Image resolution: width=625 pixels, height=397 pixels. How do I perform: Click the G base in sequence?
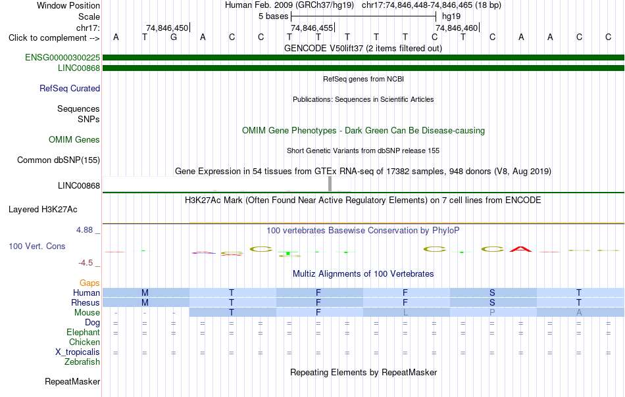pyautogui.click(x=174, y=37)
